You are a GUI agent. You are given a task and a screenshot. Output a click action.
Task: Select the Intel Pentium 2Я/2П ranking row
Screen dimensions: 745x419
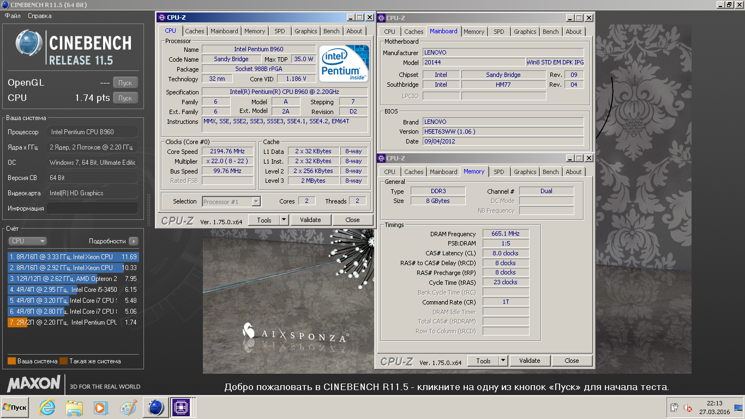[73, 322]
